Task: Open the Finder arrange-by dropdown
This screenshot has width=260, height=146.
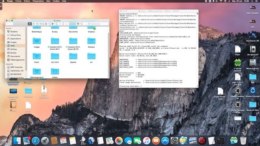Action: point(47,24)
